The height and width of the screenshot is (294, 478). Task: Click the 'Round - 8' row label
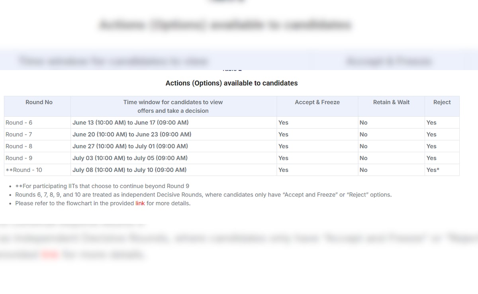(x=19, y=146)
